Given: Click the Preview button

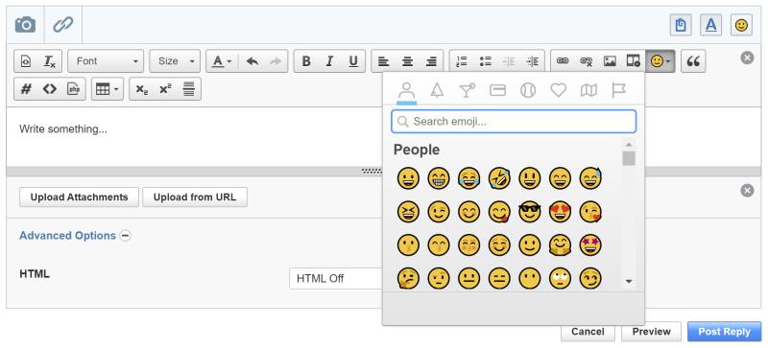Looking at the screenshot, I should coord(652,332).
